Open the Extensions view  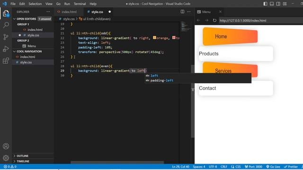tap(6, 61)
